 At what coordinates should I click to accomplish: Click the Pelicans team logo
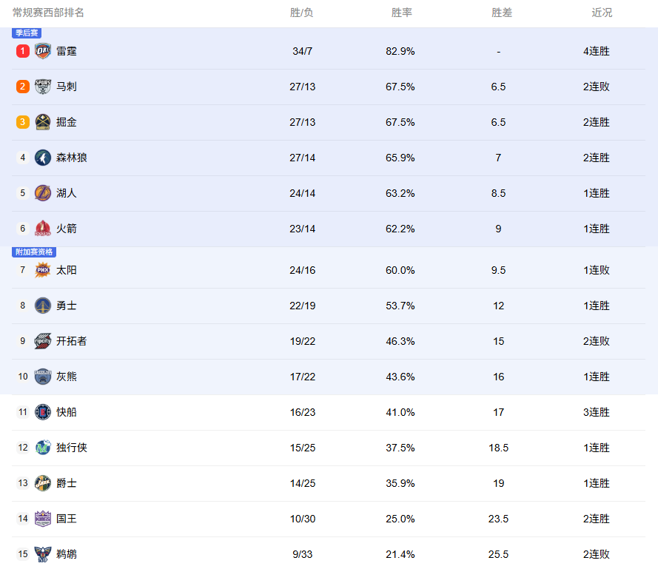pyautogui.click(x=43, y=554)
